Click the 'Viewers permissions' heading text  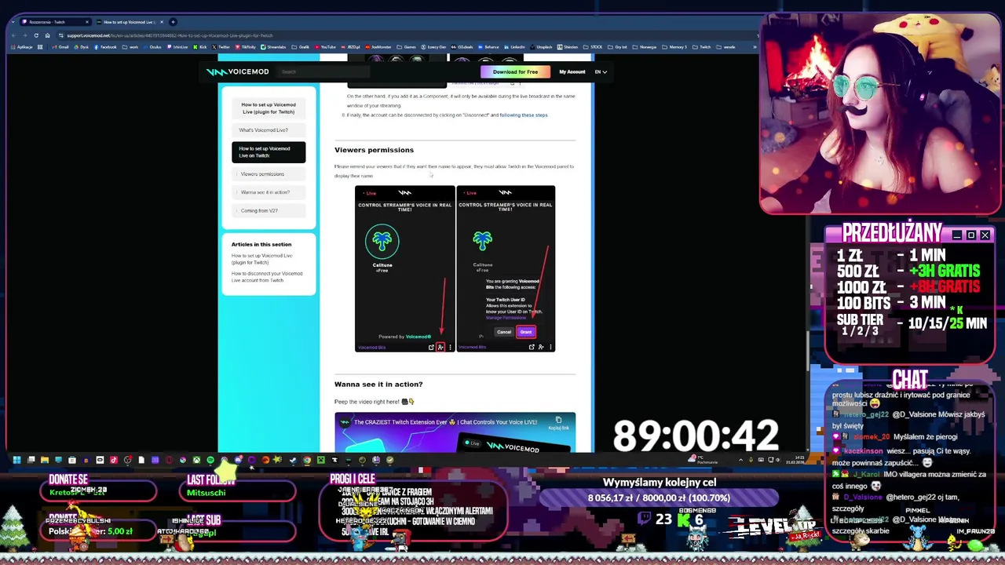374,150
